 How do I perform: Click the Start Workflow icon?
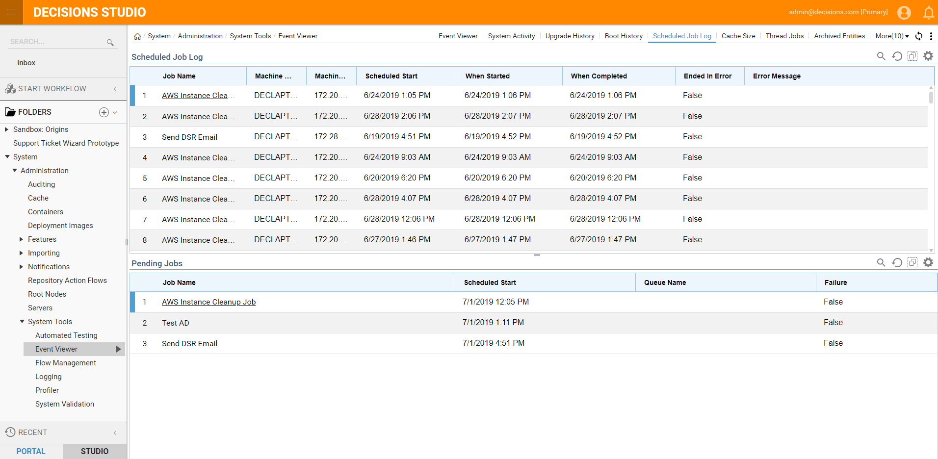[x=10, y=89]
